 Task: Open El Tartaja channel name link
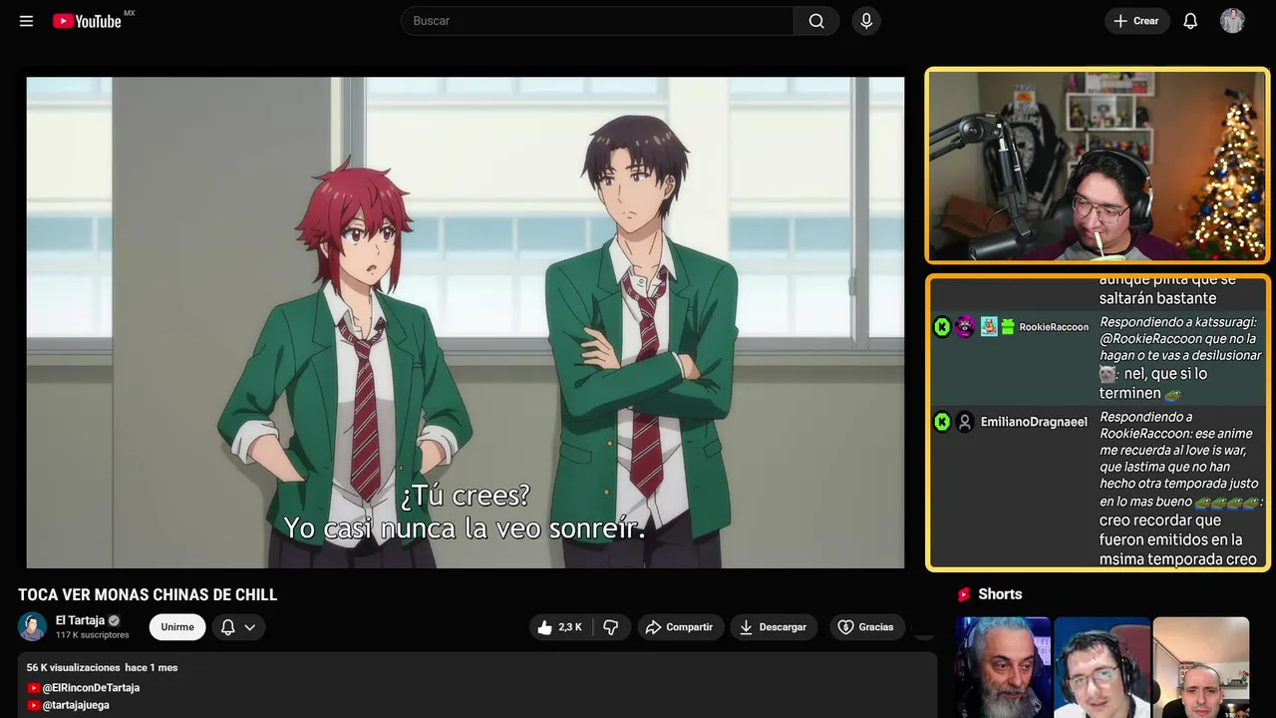[80, 620]
